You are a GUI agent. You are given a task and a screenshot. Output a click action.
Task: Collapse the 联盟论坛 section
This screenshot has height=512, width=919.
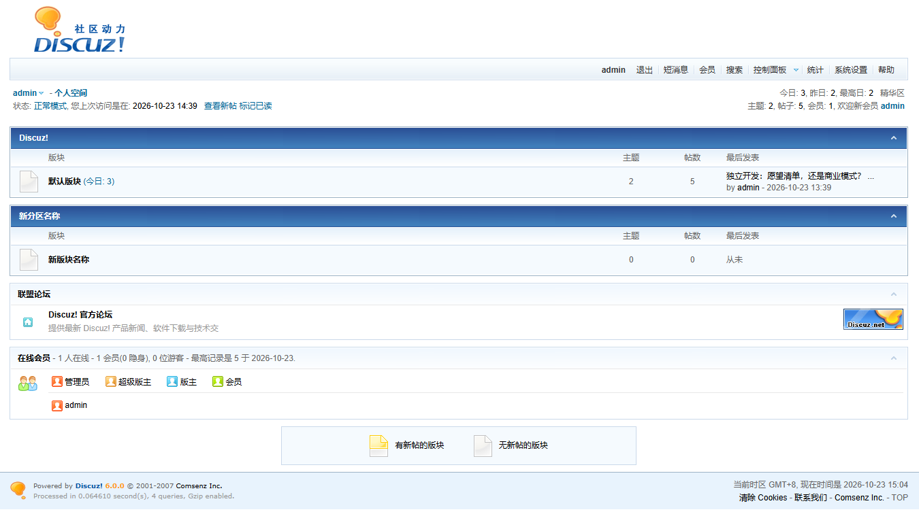coord(894,294)
